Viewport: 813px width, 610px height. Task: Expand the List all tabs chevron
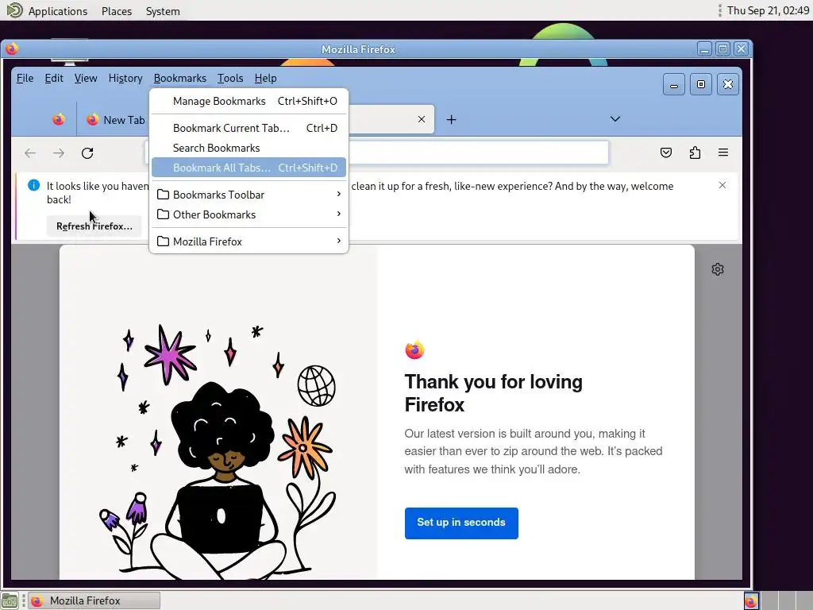tap(615, 119)
